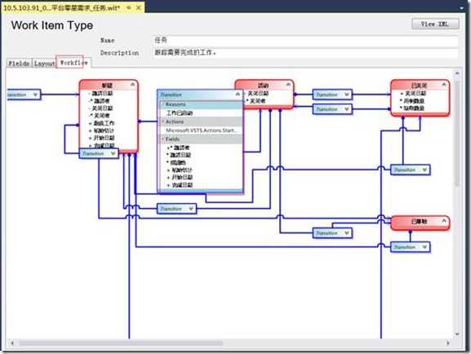Click the vertical scrollbar up arrow

pos(457,73)
